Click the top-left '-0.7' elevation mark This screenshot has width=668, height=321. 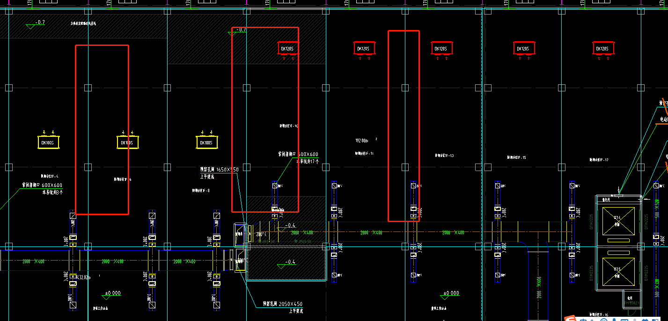[36, 23]
